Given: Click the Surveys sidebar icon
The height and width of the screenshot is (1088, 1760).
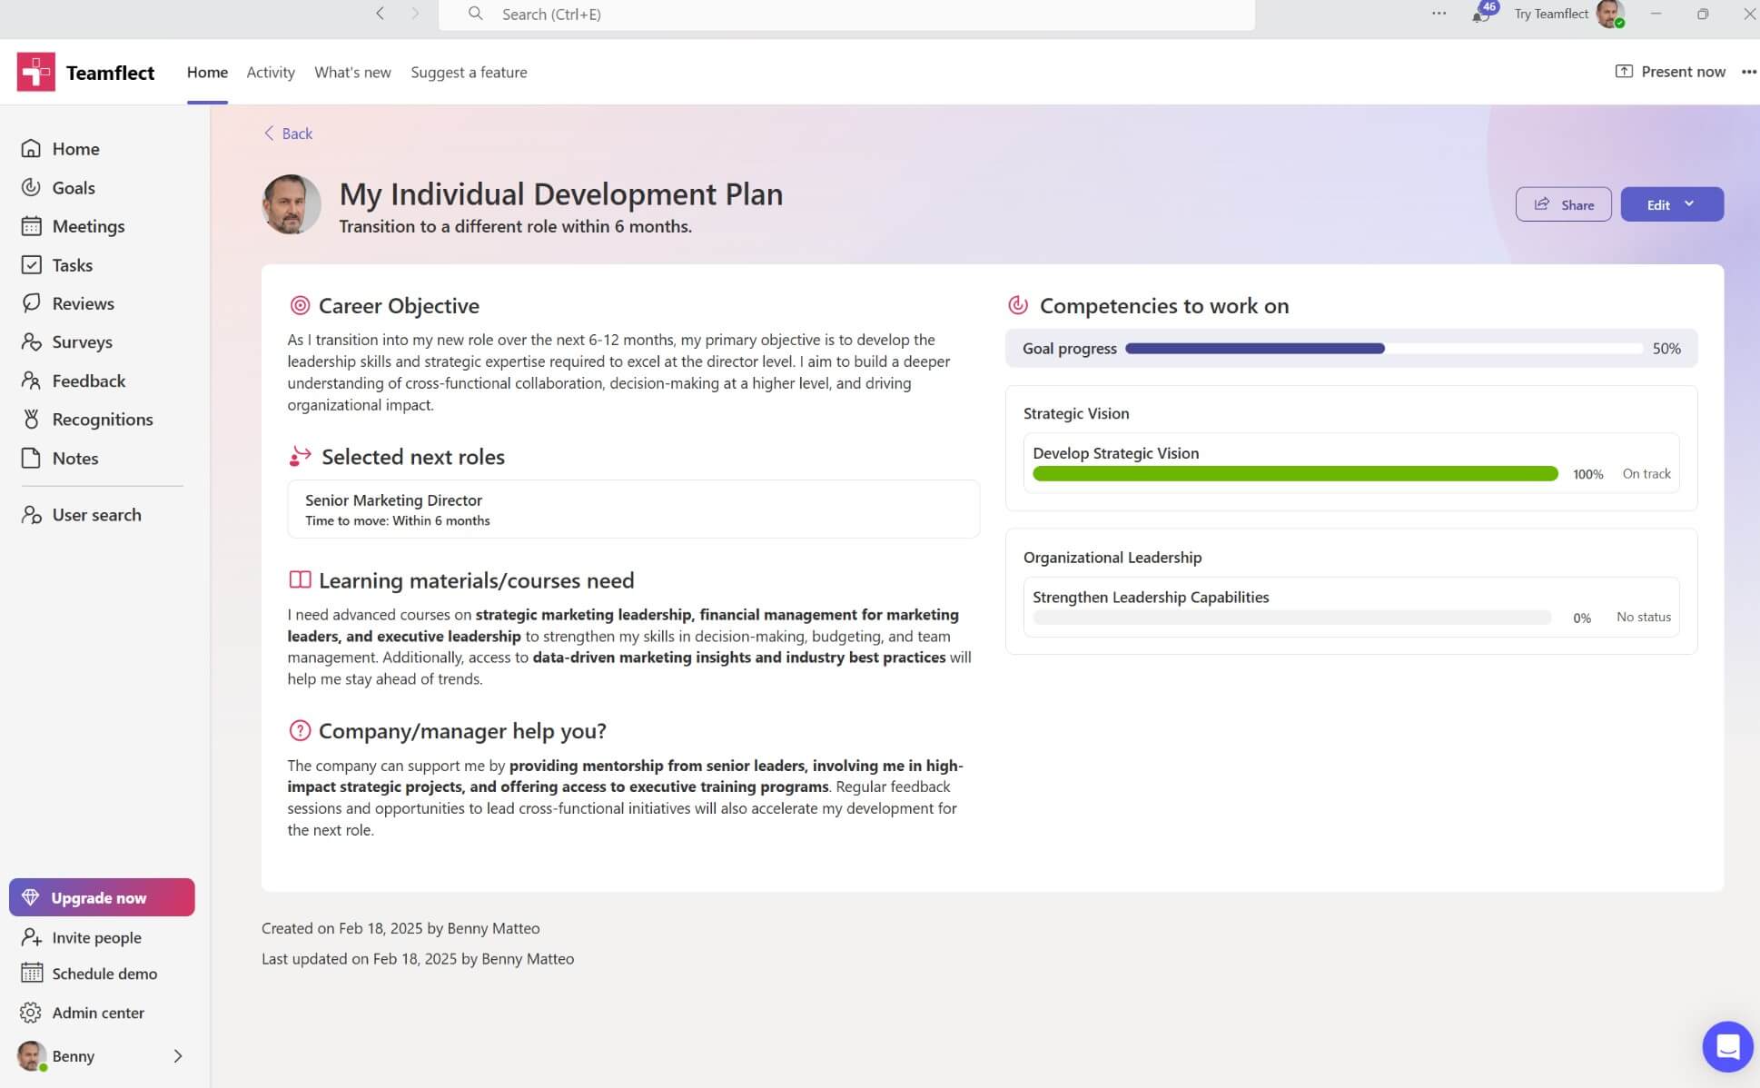Looking at the screenshot, I should click(x=31, y=342).
